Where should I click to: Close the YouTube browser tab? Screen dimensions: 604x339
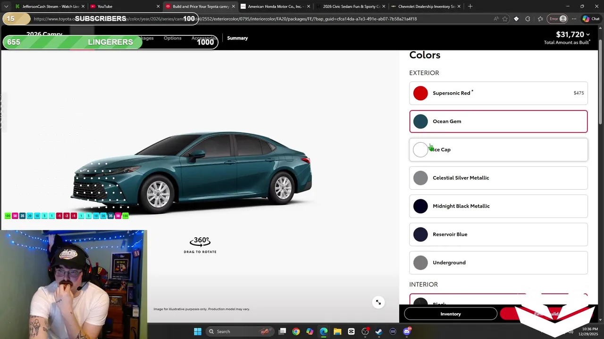tap(158, 7)
